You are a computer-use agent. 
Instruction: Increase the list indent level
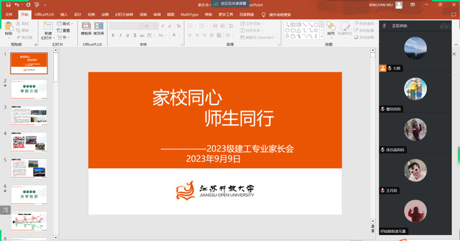point(222,26)
